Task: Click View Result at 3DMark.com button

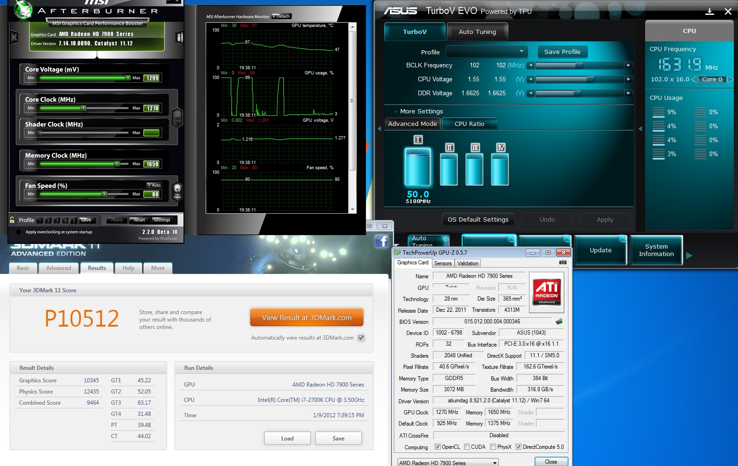Action: click(x=307, y=318)
